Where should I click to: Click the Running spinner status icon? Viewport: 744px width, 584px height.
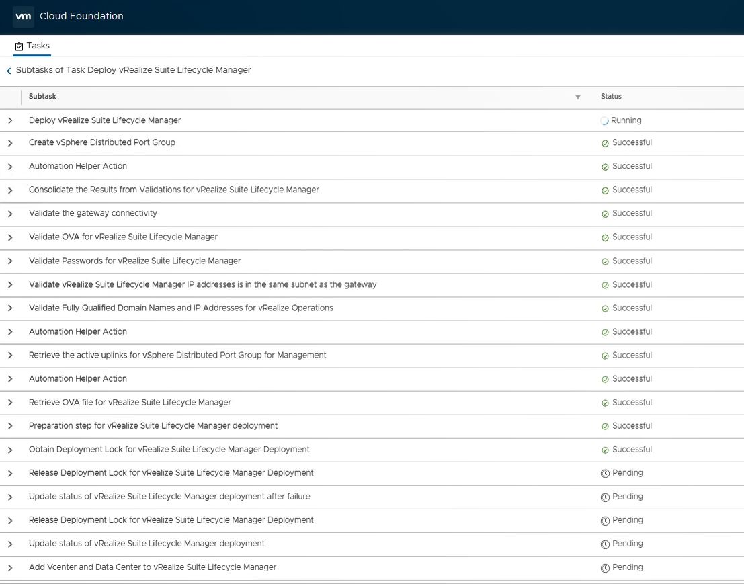tap(604, 121)
